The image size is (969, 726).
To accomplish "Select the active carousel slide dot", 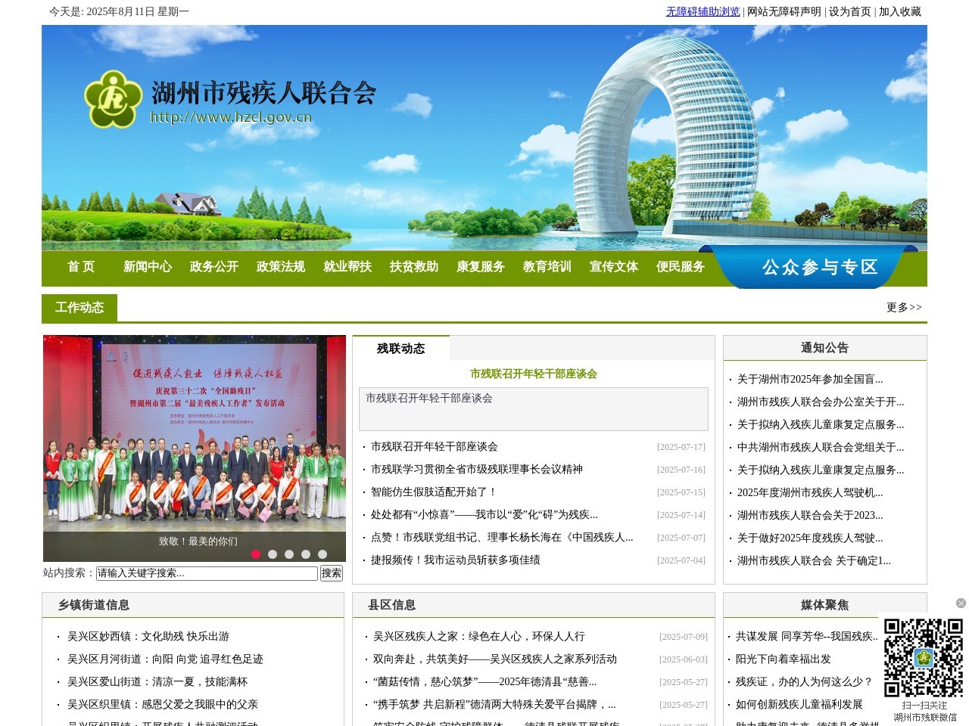I will tap(257, 554).
